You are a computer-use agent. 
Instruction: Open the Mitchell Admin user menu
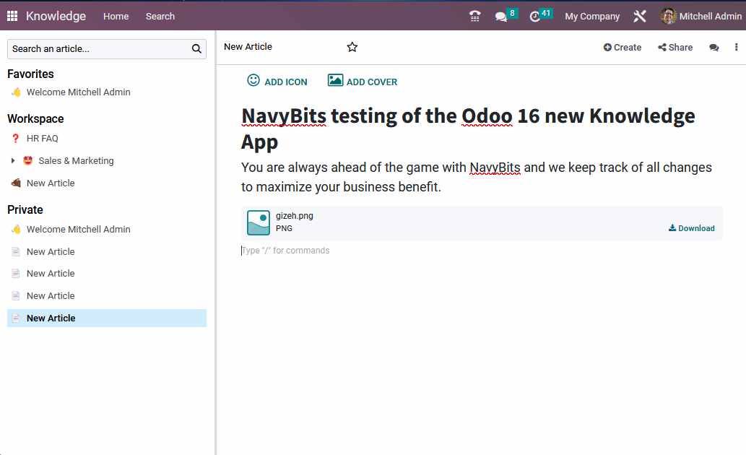pyautogui.click(x=701, y=16)
